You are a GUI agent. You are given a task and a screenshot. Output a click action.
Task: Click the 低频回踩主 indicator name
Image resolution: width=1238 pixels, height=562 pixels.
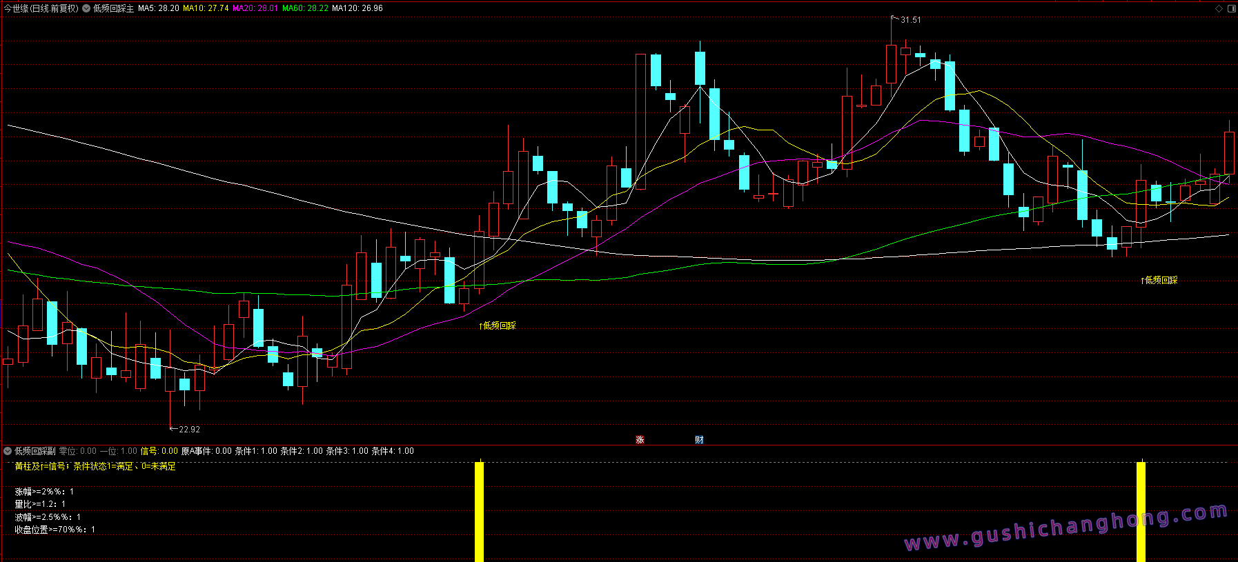point(114,8)
